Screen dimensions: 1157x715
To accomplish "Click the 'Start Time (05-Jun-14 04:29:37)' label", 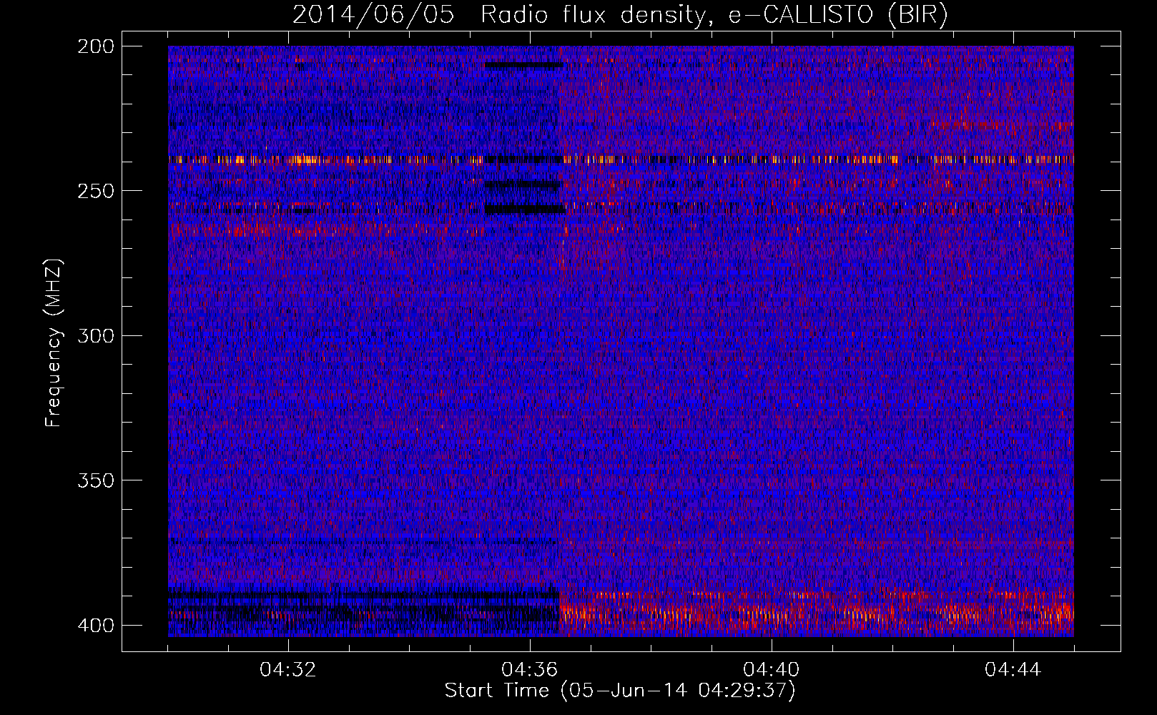I will coord(620,691).
